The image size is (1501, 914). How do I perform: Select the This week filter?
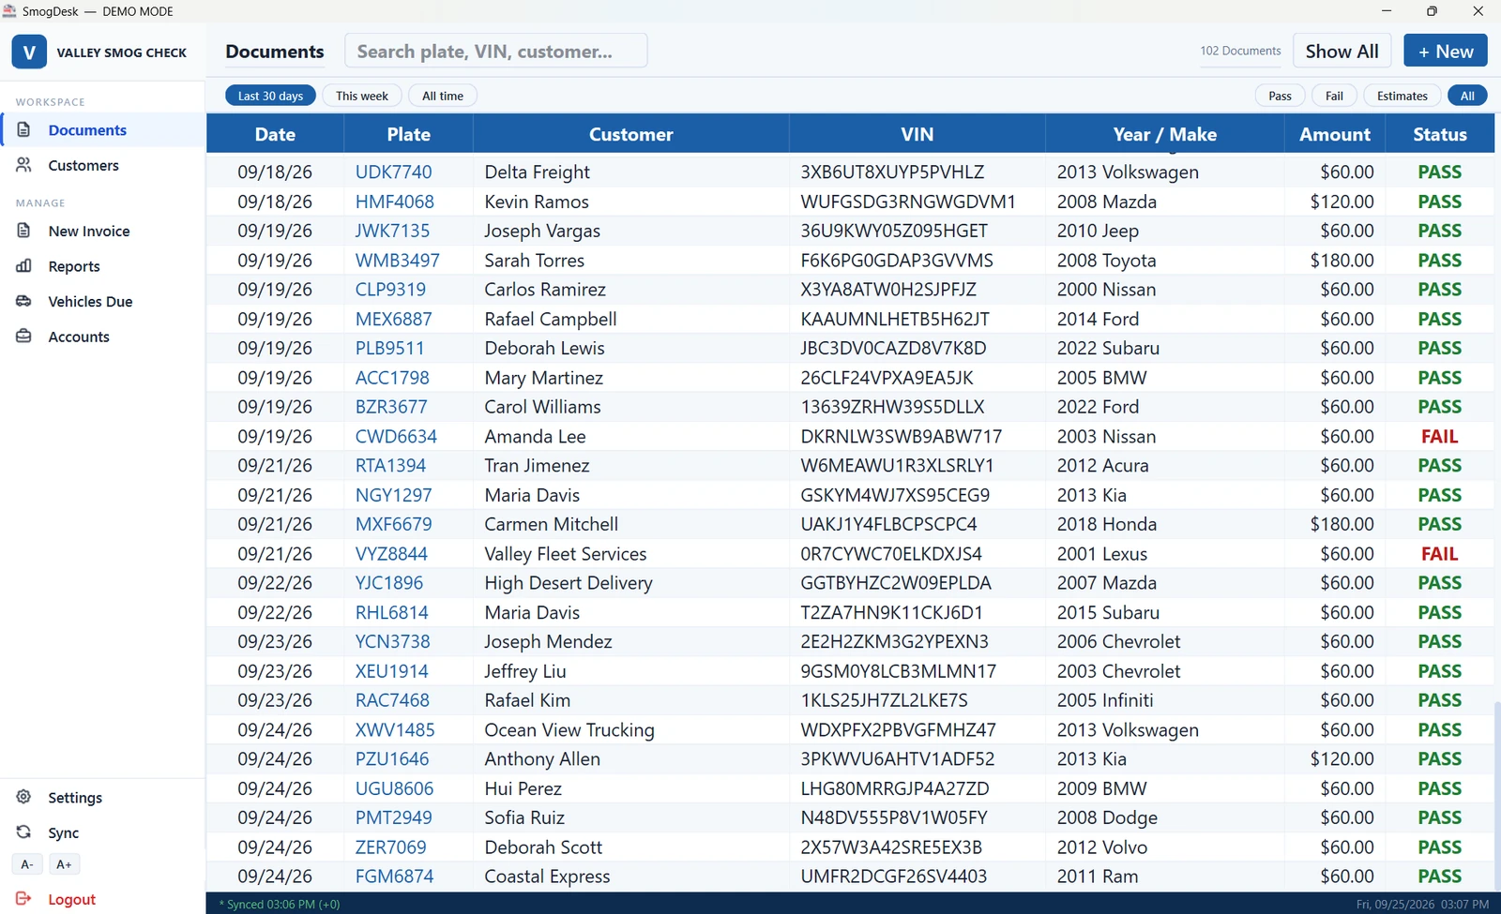tap(362, 96)
